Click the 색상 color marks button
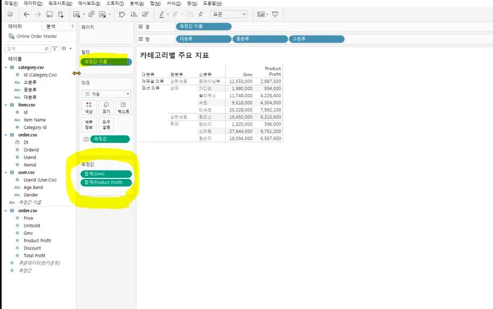 [x=89, y=107]
